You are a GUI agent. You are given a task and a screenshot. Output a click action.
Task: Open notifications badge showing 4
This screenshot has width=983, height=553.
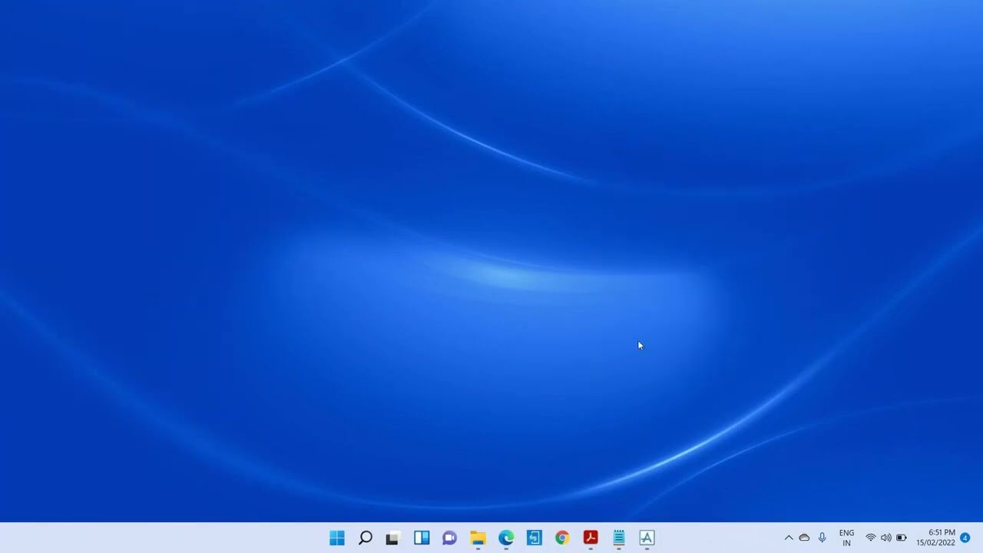coord(965,538)
